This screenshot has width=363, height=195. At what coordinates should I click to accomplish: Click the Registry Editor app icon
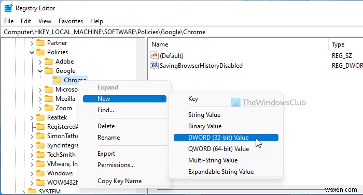coord(8,8)
